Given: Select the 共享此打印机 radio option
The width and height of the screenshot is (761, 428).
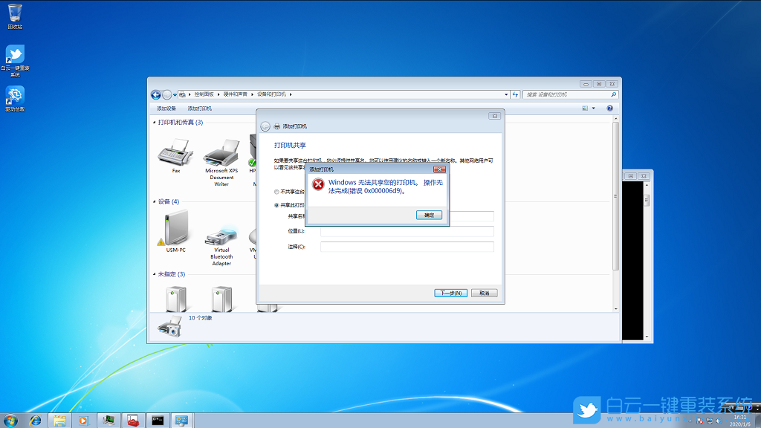Looking at the screenshot, I should (276, 204).
